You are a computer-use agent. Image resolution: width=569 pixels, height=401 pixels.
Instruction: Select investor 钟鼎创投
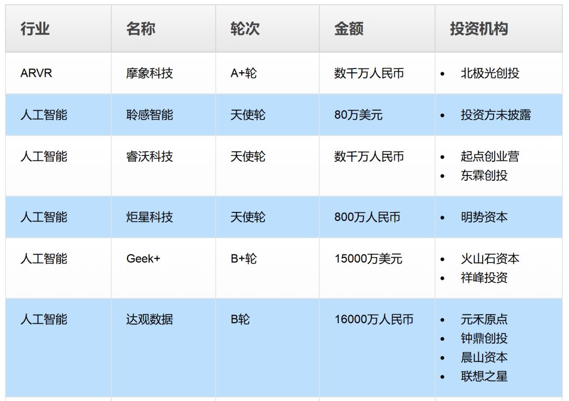point(484,338)
